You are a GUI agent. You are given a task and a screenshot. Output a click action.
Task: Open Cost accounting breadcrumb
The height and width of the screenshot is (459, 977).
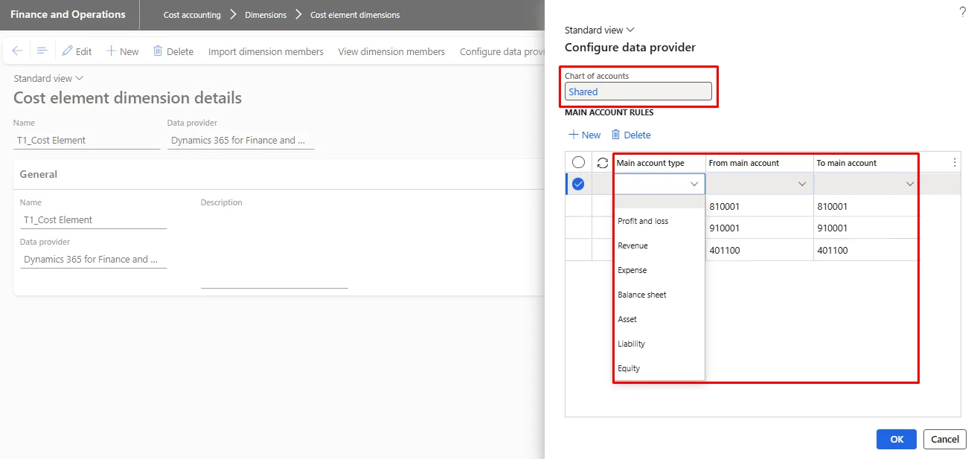coord(192,15)
